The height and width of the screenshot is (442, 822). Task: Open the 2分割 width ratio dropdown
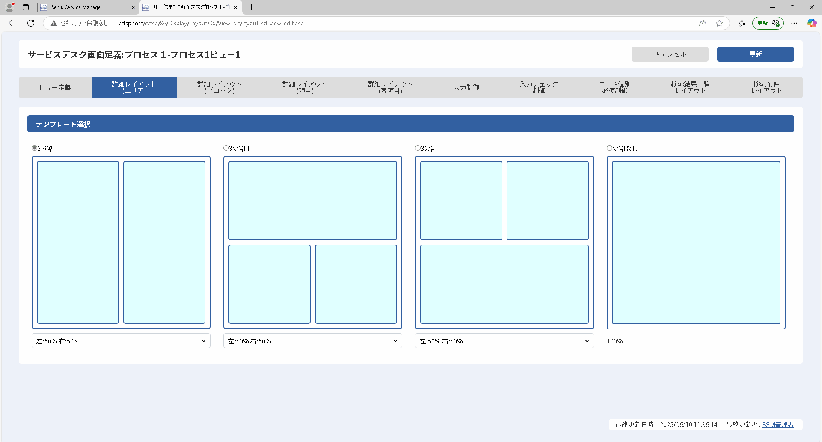pos(121,341)
